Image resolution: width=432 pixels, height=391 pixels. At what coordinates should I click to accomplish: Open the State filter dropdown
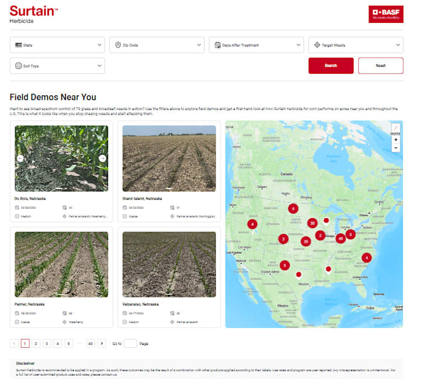pos(57,45)
